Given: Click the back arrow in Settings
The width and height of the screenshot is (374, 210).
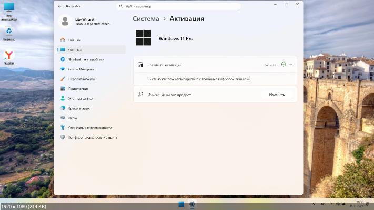Looking at the screenshot, I should [59, 6].
